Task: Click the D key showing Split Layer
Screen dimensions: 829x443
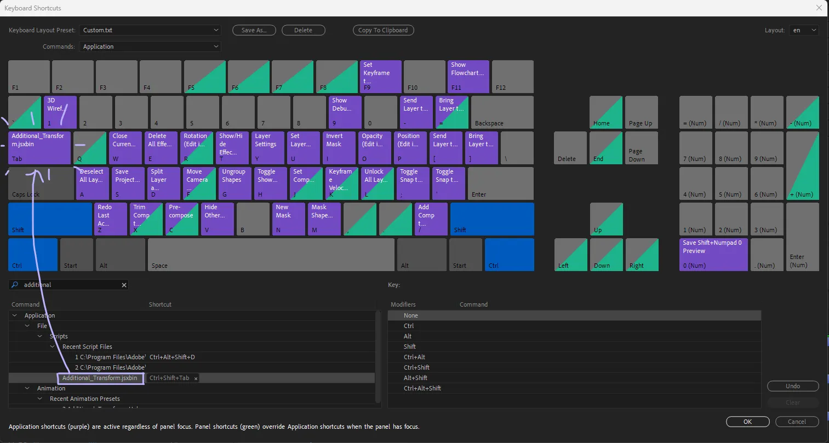Action: (164, 183)
